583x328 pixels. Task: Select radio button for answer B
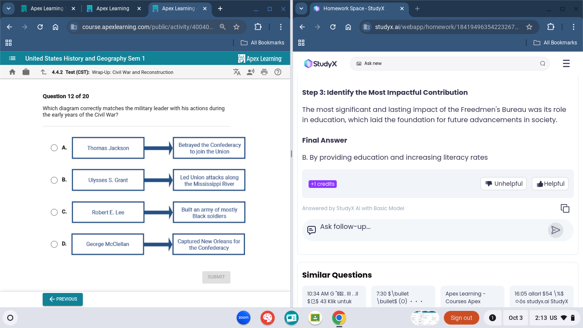pyautogui.click(x=54, y=180)
